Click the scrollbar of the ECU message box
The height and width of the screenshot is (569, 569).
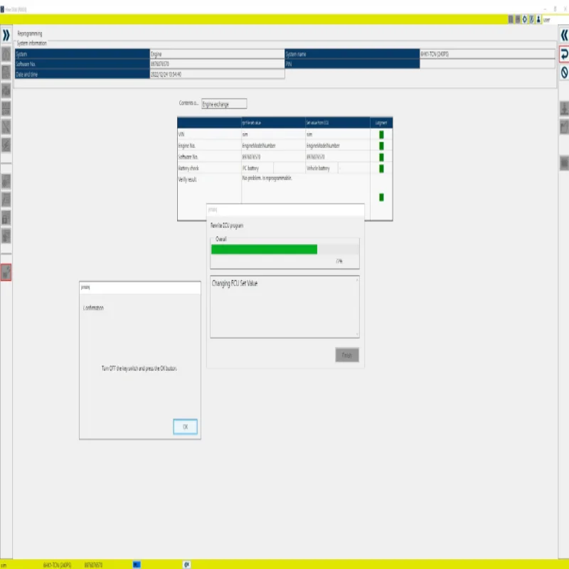pos(357,307)
